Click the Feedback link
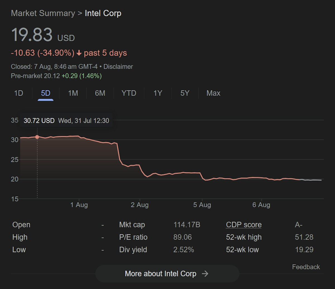The width and height of the screenshot is (335, 289). tap(306, 267)
